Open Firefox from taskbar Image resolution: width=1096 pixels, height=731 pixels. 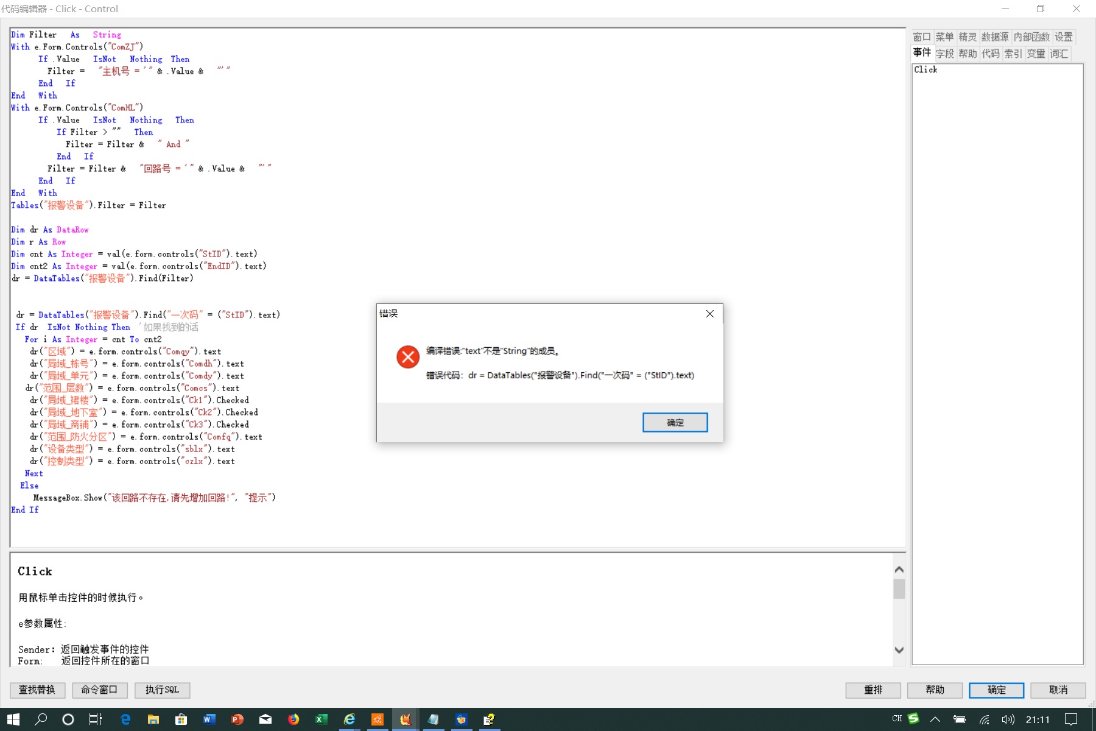[293, 719]
